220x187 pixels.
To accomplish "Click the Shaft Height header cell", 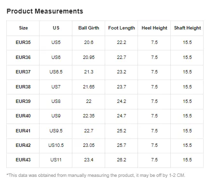I will 187,28.
